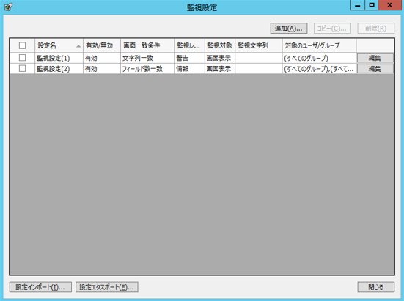Sort by 対象のユーザ/グループ column header
Viewport: 404px width, 301px height.
point(319,45)
